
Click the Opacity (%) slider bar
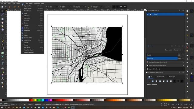coord(162,58)
